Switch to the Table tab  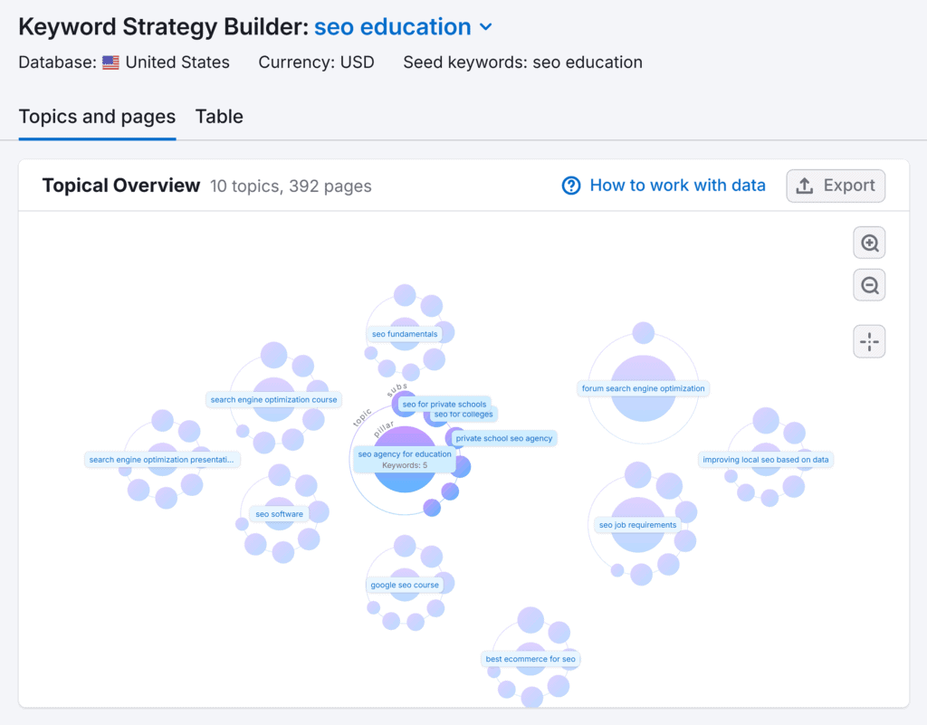(x=218, y=117)
